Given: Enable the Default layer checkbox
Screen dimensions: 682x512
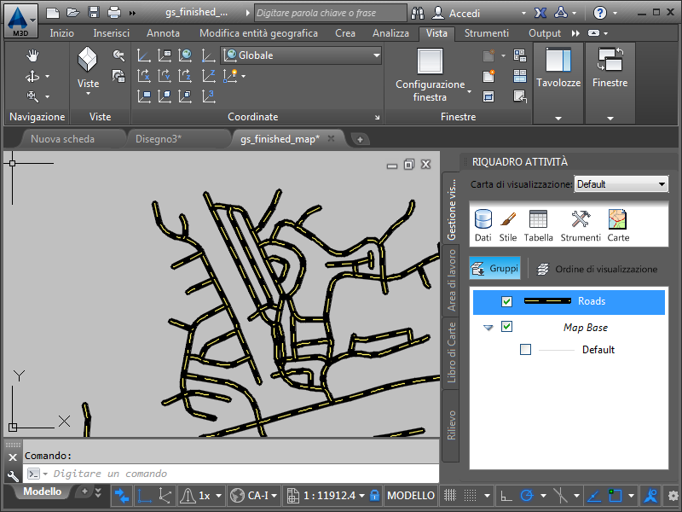Looking at the screenshot, I should click(x=525, y=350).
